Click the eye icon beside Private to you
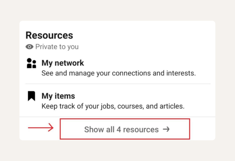Viewport: 235px width, 161px height. point(29,47)
